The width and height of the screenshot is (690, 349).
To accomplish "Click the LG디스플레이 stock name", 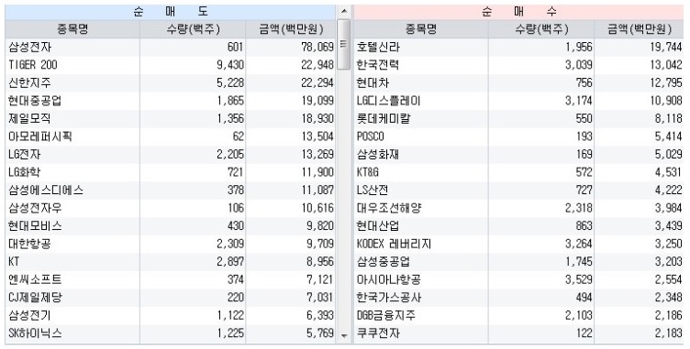I will pyautogui.click(x=388, y=101).
